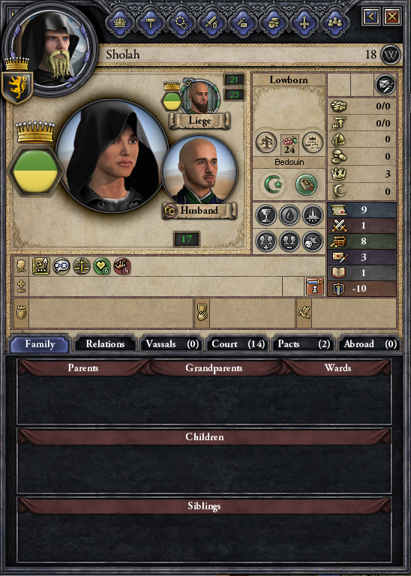This screenshot has width=411, height=576.
Task: Click the Liege portrait
Action: tap(200, 97)
